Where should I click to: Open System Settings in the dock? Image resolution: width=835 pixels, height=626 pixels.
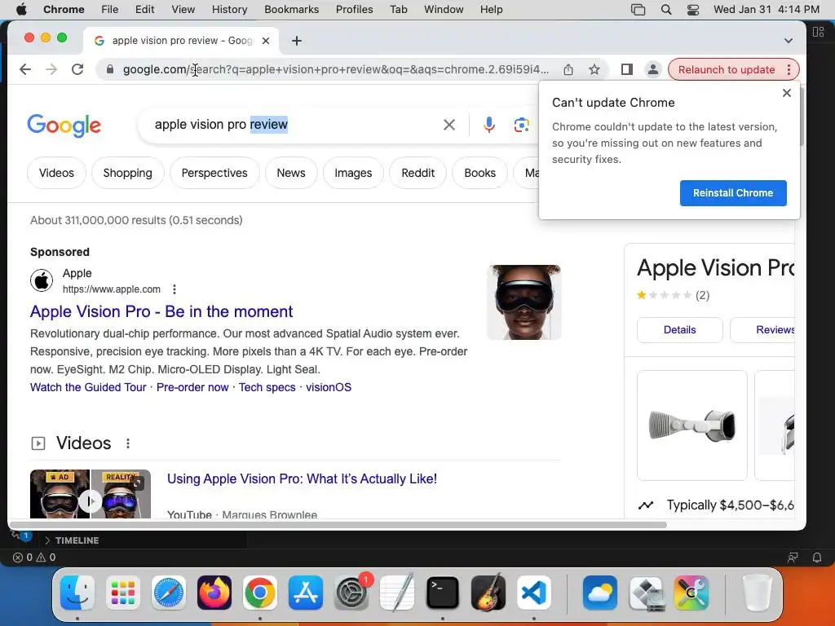point(351,593)
